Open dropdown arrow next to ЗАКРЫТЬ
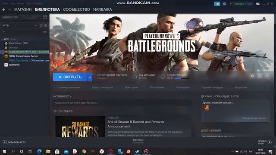Image resolution: width=276 pixels, height=155 pixels. [90, 77]
